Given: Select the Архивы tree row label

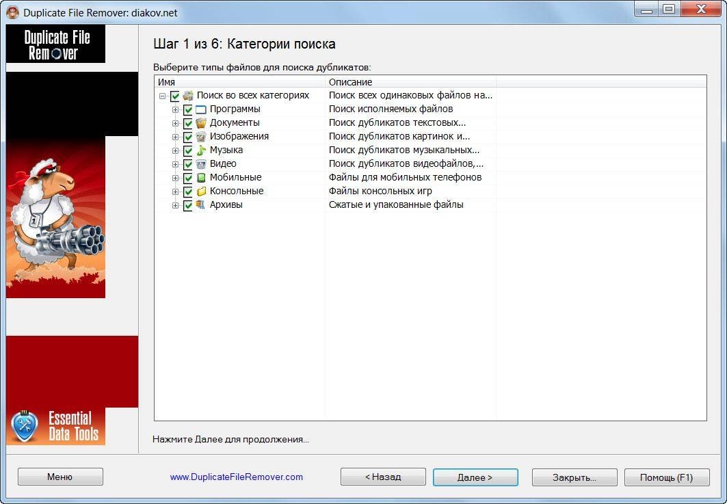Looking at the screenshot, I should 226,204.
